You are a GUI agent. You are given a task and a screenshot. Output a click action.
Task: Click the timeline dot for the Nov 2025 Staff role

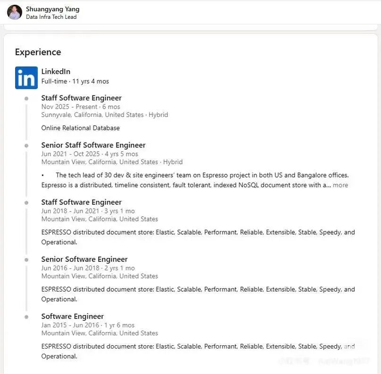(26, 98)
